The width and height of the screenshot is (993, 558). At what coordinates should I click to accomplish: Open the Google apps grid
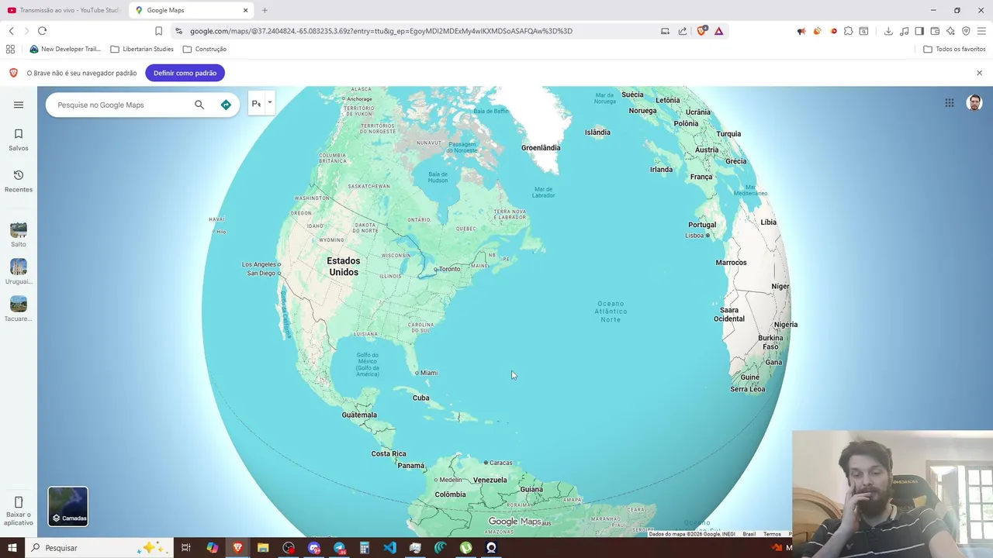pyautogui.click(x=950, y=103)
